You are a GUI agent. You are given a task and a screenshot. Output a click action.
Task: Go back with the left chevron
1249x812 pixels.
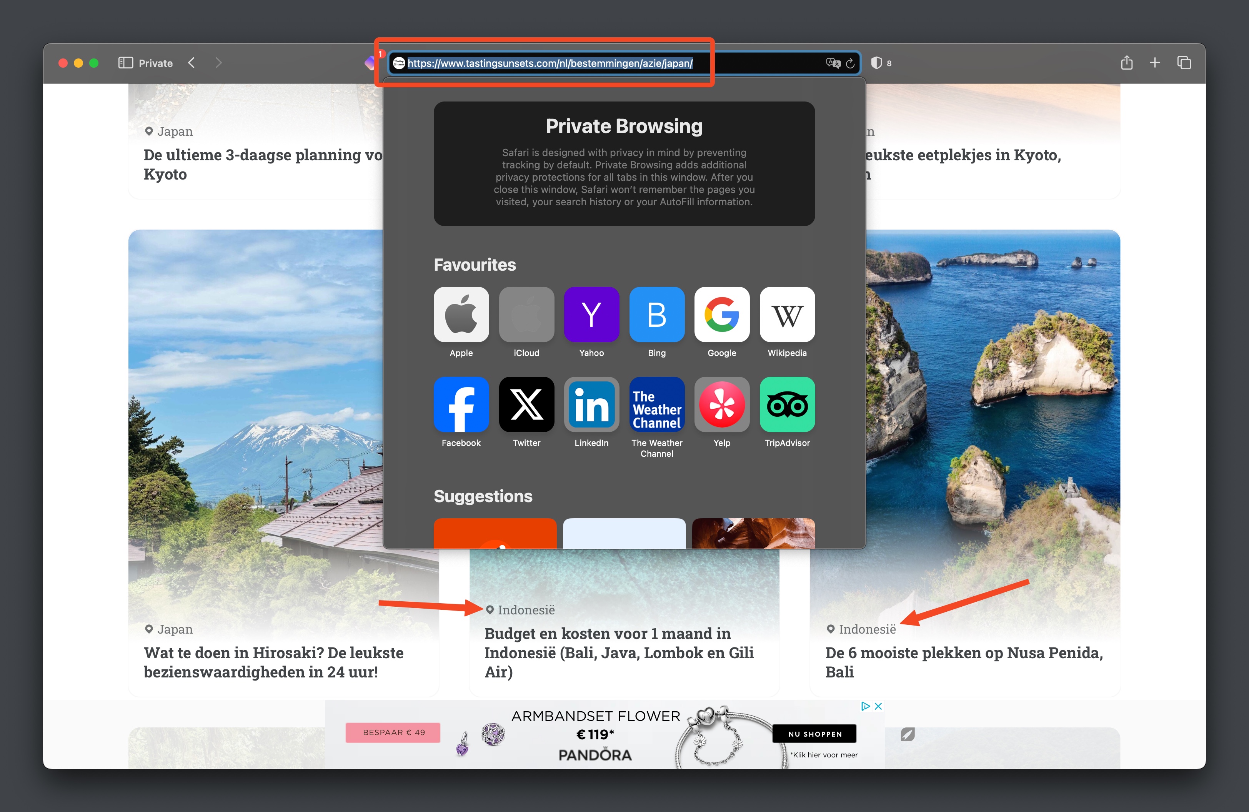point(192,63)
